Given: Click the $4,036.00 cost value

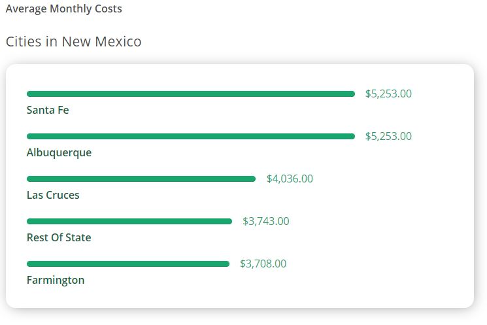Looking at the screenshot, I should [290, 179].
